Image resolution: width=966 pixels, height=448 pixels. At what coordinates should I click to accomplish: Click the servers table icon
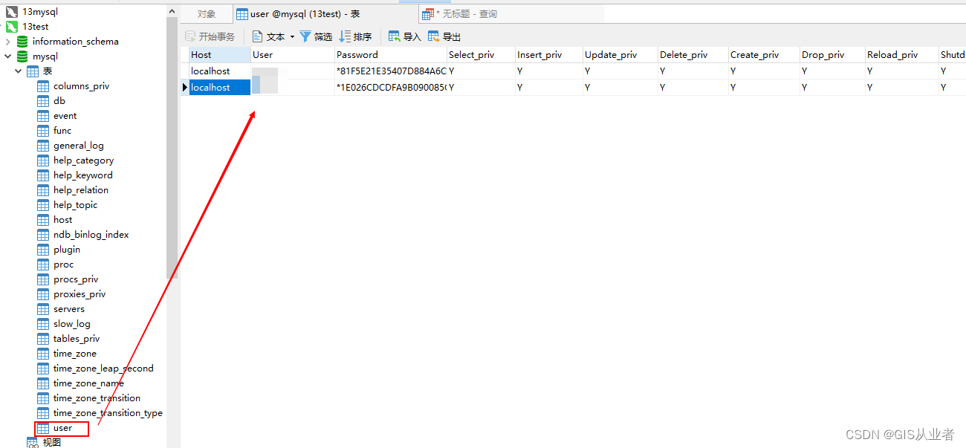tap(43, 309)
